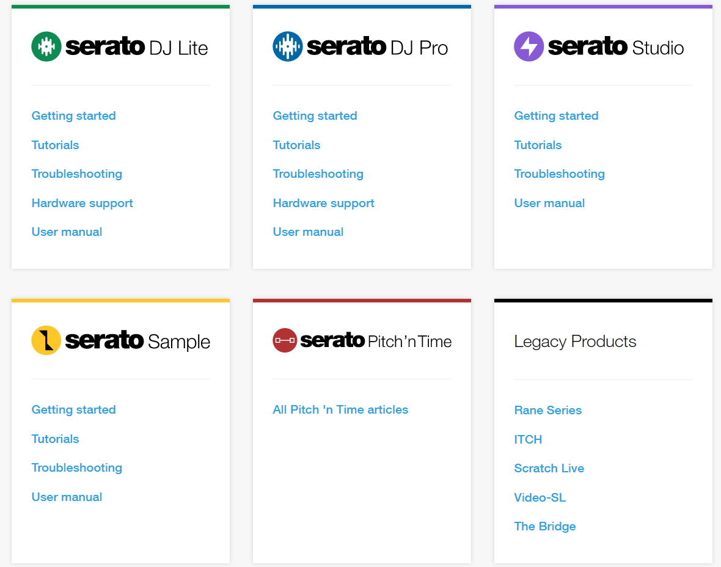721x567 pixels.
Task: Open Hardware support for Serato DJ Lite
Action: pos(82,203)
